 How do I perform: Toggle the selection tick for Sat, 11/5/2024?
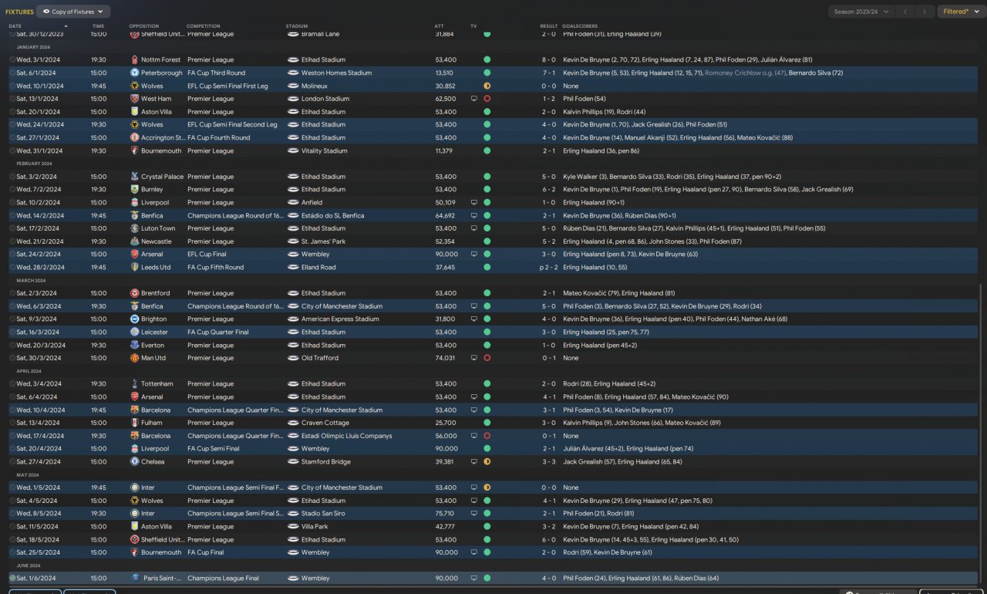[12, 526]
